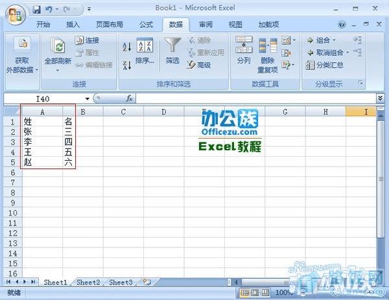Expand the 取消组合 dropdown arrow

click(x=348, y=52)
